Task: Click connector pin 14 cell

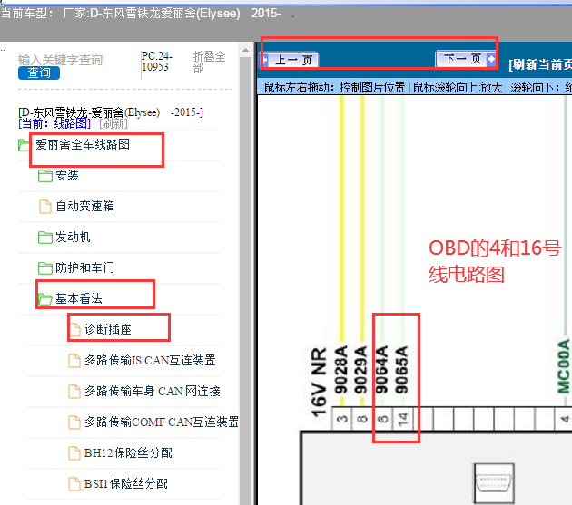Action: (402, 419)
